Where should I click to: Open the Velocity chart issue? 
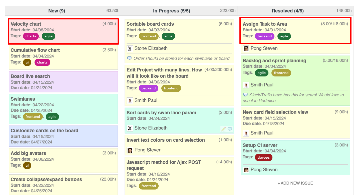click(26, 24)
